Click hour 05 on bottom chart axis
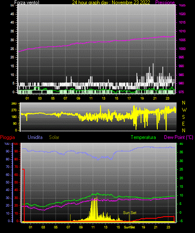The height and width of the screenshot is (233, 195). pos(56,227)
